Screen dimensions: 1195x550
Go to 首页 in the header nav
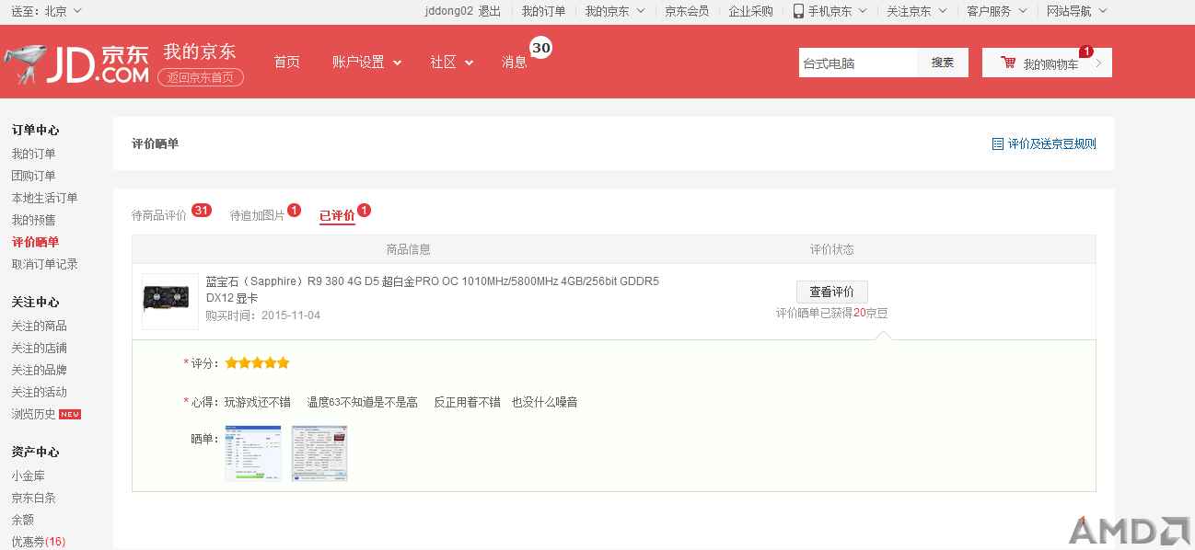coord(286,62)
